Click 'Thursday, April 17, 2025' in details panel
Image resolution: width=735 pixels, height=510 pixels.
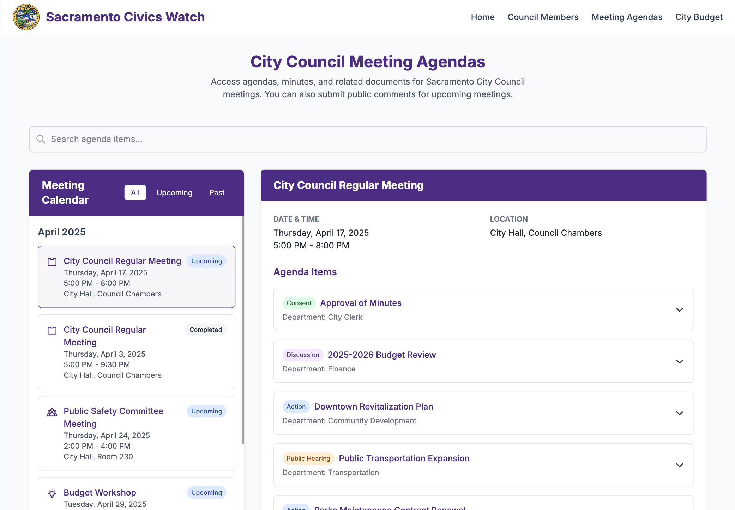point(321,233)
